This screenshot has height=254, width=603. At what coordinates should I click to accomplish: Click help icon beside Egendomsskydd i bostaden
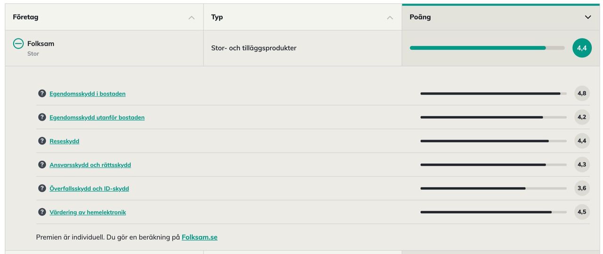point(42,93)
